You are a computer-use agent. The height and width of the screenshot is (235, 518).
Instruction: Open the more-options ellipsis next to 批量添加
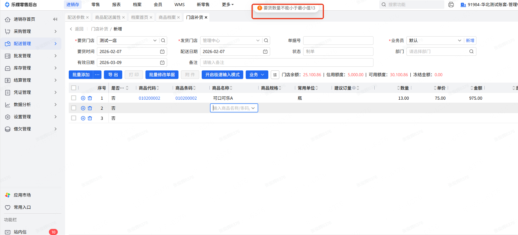(97, 75)
